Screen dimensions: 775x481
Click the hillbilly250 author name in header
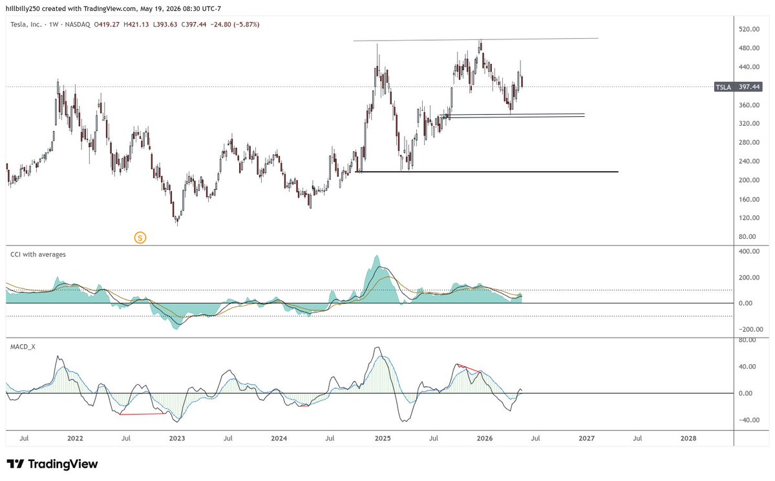[x=22, y=8]
